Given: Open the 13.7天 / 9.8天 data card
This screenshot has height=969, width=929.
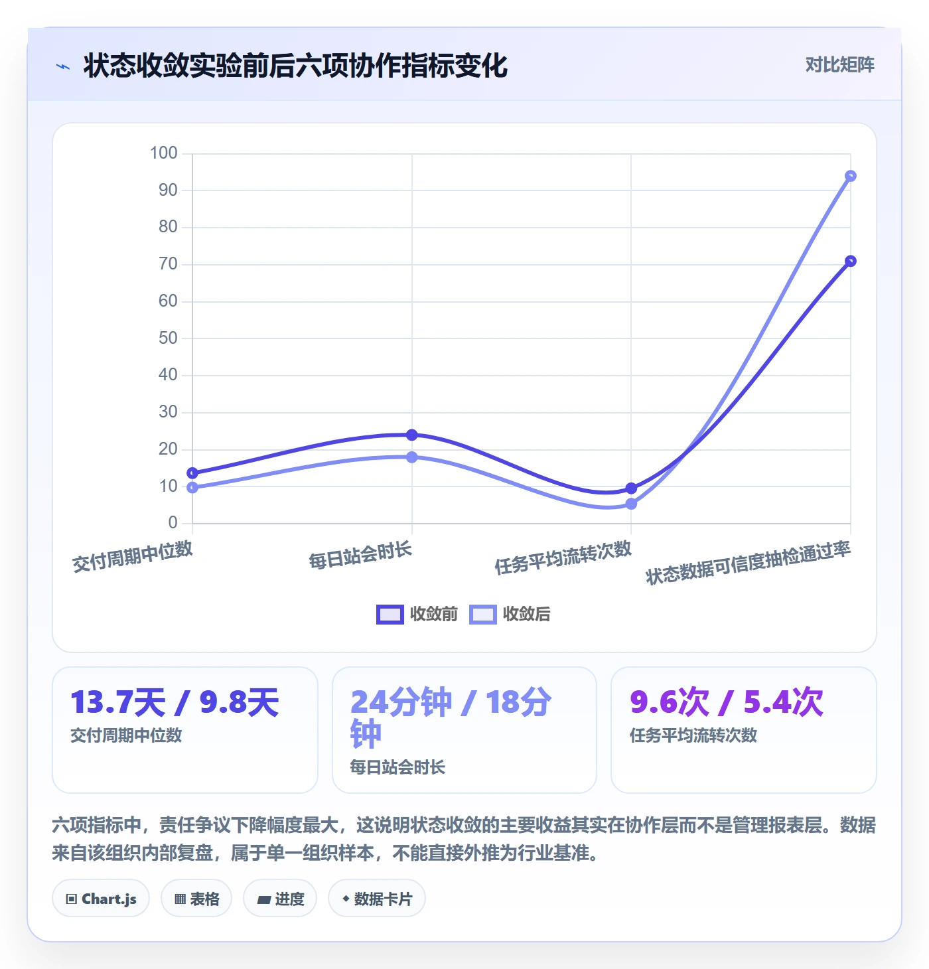Looking at the screenshot, I should point(185,730).
